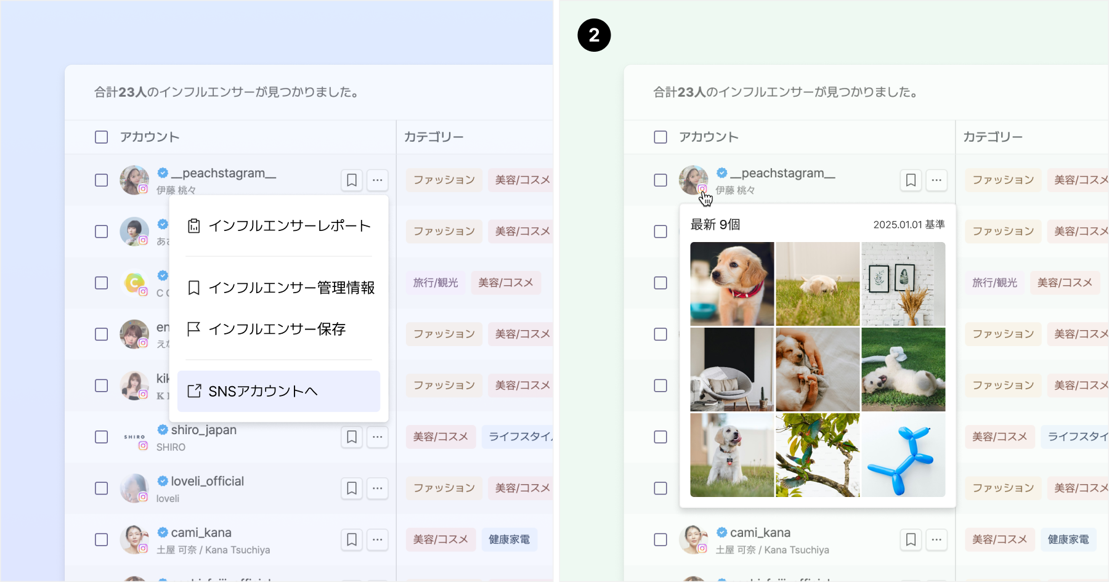
Task: Check the __peachstagram__ row checkbox in right panel
Action: pos(660,180)
